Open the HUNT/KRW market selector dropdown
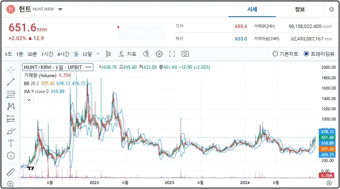The height and width of the screenshot is (189, 340). click(60, 9)
